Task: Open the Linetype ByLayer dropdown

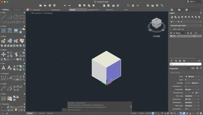Action: [x=192, y=83]
